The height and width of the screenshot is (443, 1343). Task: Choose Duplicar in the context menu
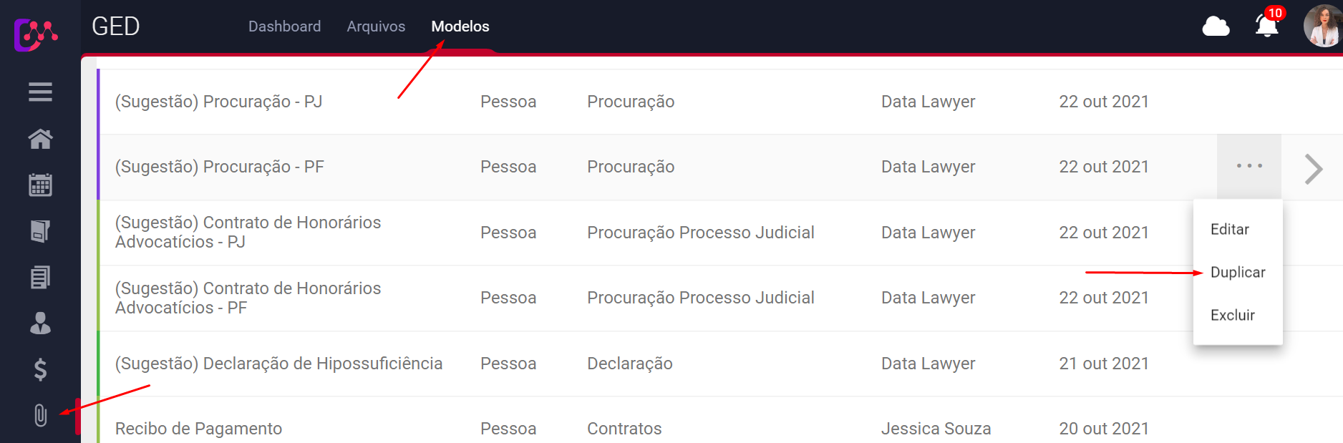click(x=1237, y=273)
